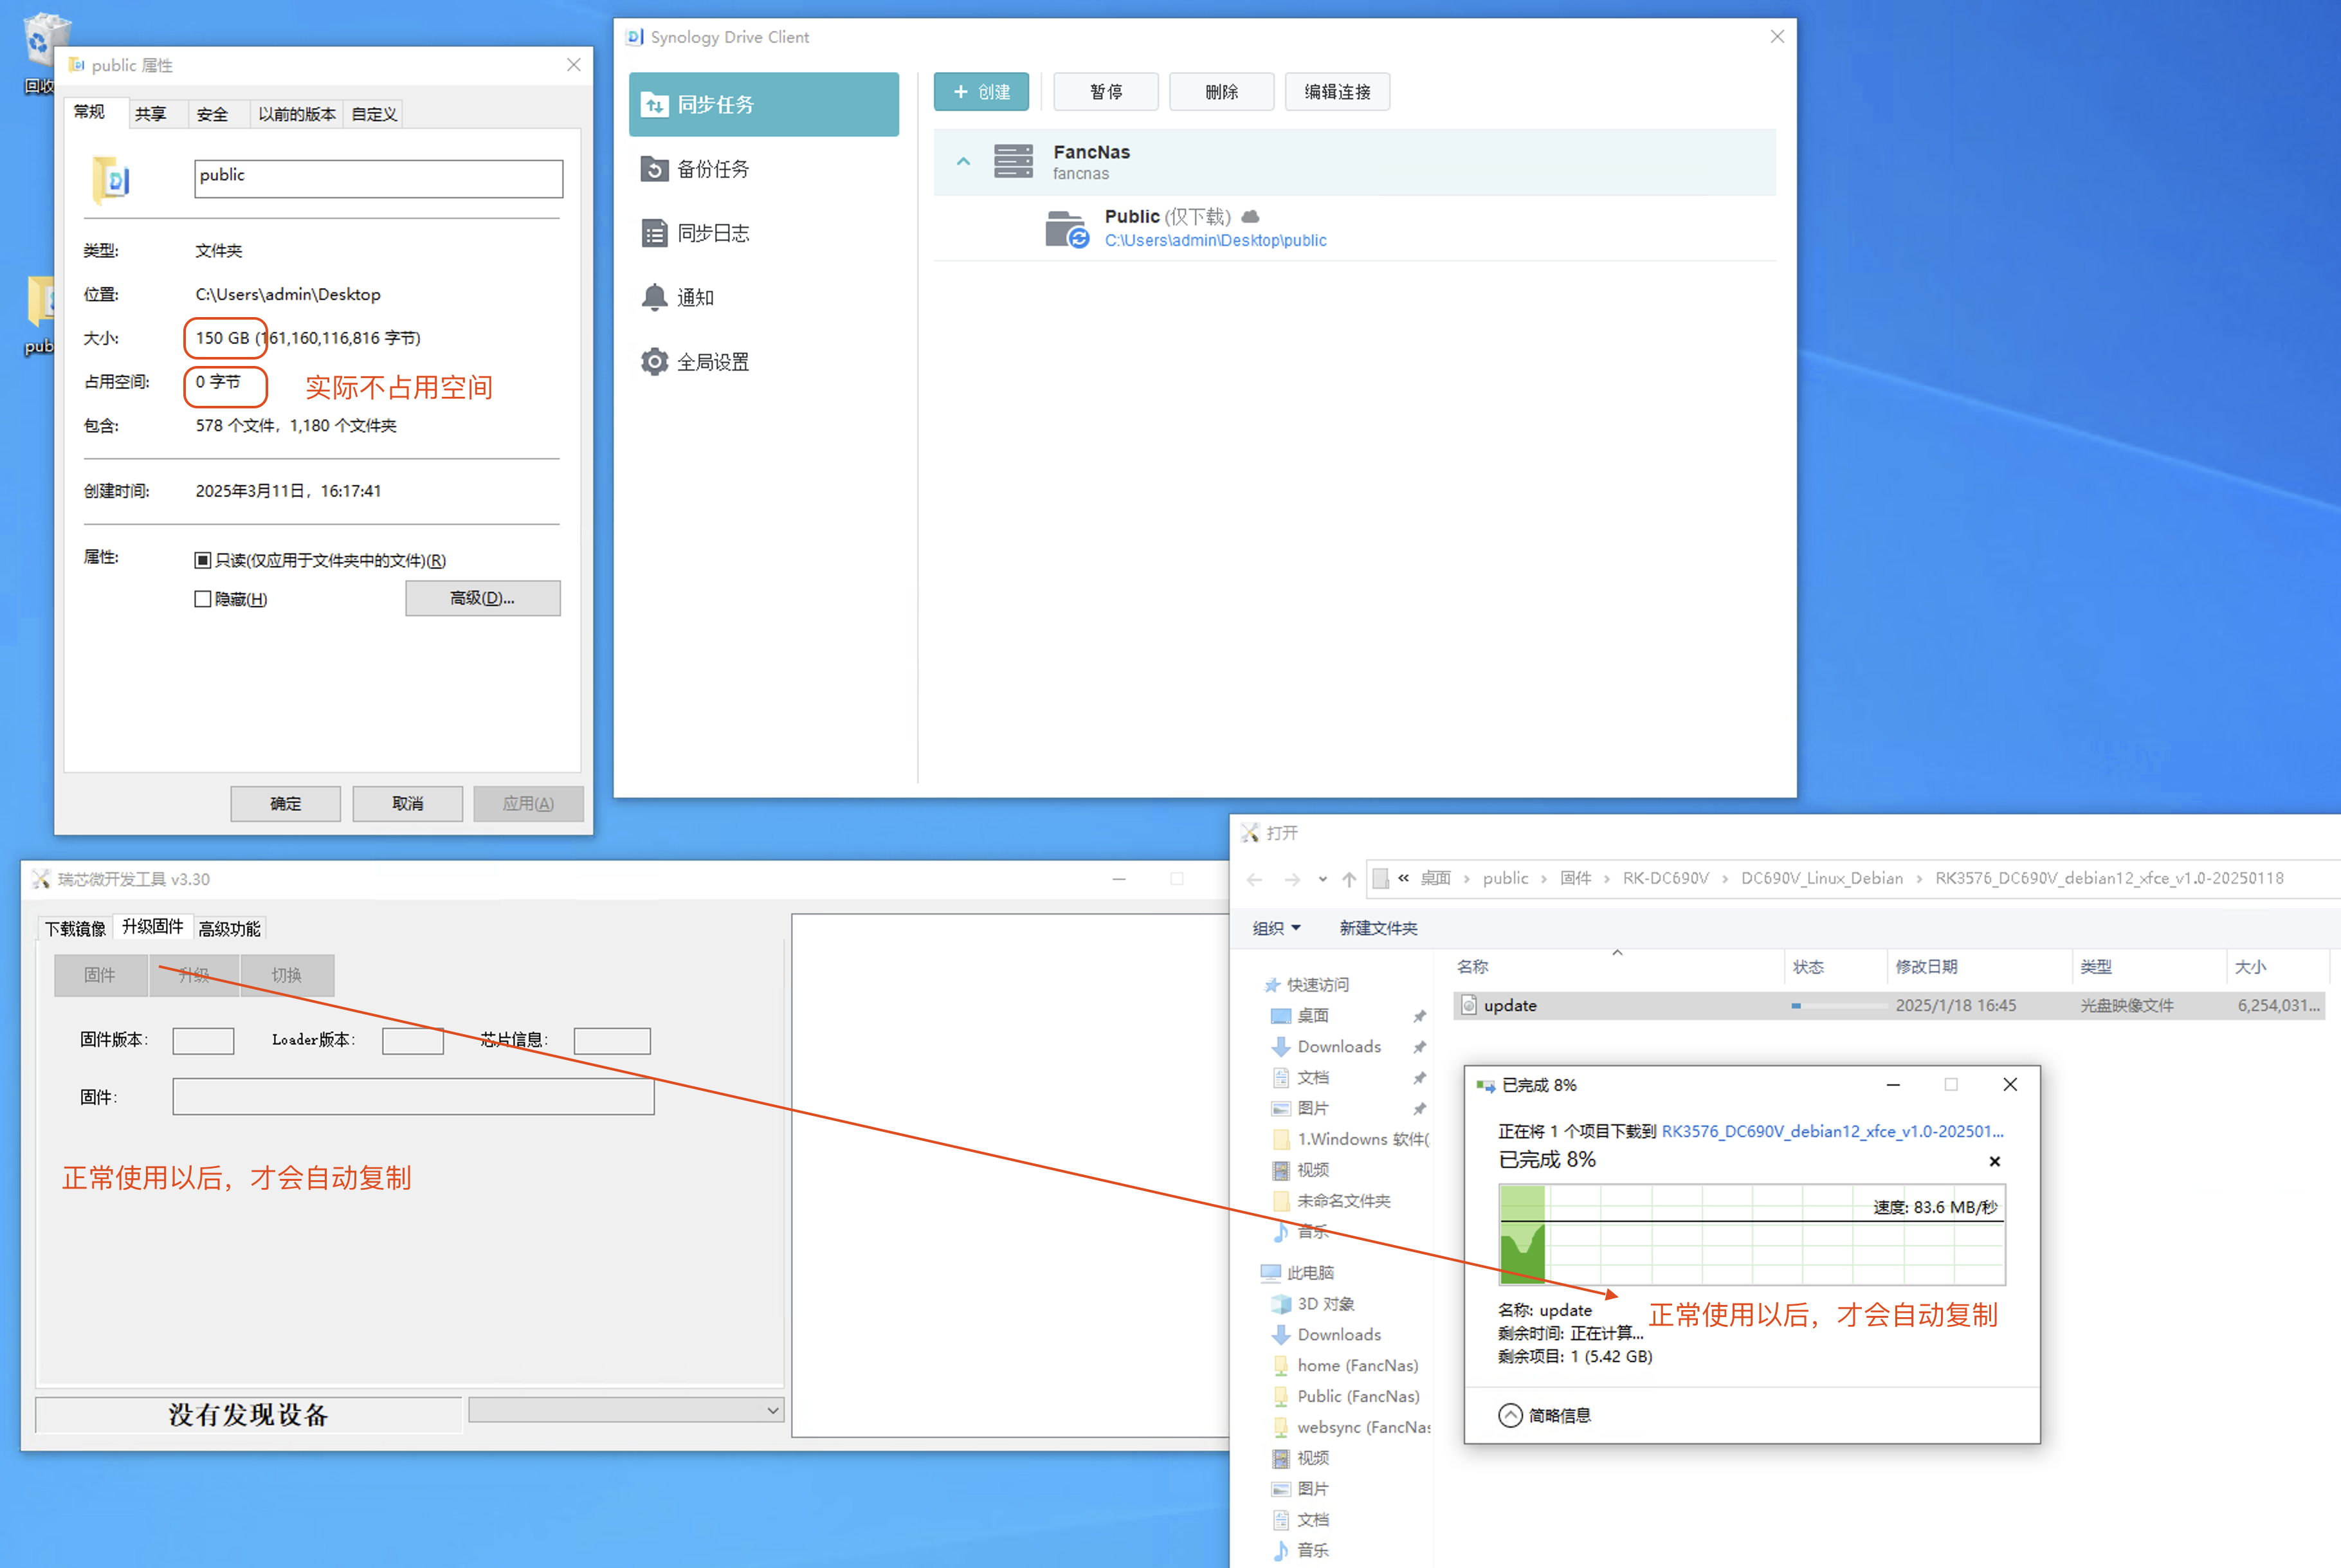Click the copy speed progress graph
This screenshot has height=1568, width=2341.
1752,1235
